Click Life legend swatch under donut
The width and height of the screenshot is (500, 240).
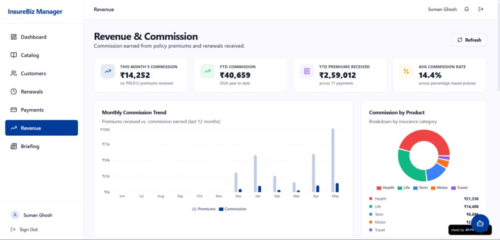400,188
